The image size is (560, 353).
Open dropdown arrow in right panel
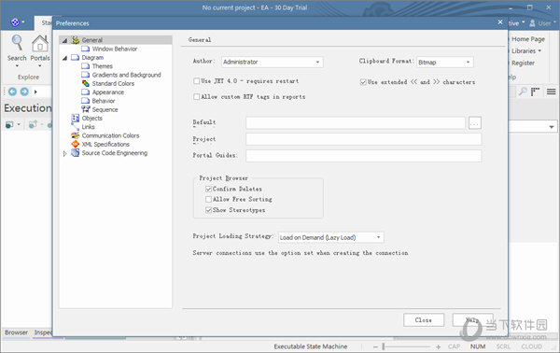[x=552, y=127]
